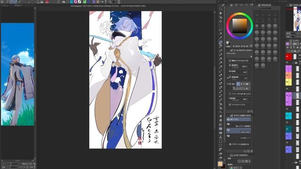This screenshot has height=169, width=301.
Task: Pick a shade in the color wheel square
Action: tap(239, 26)
